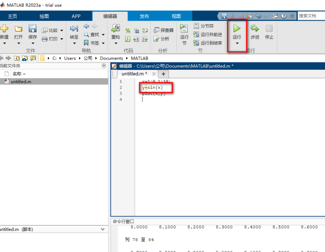Click the Step (步进) arrow icon

255,28
